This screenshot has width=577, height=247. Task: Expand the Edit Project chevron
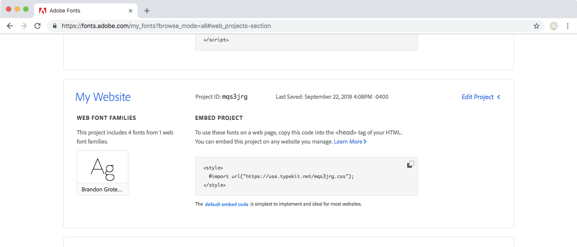[499, 97]
